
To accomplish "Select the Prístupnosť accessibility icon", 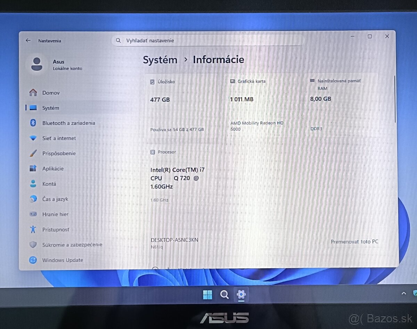I will point(33,230).
